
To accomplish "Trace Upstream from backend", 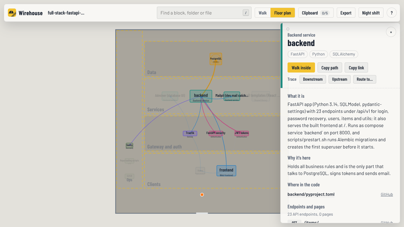I will click(340, 79).
